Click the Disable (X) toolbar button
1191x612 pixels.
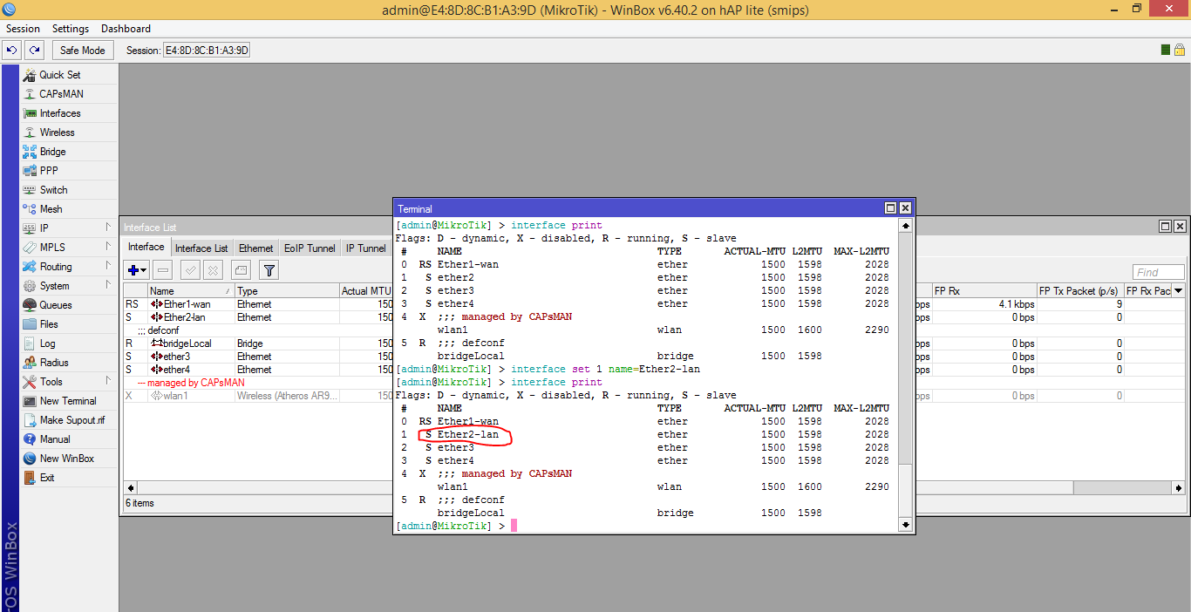point(213,270)
